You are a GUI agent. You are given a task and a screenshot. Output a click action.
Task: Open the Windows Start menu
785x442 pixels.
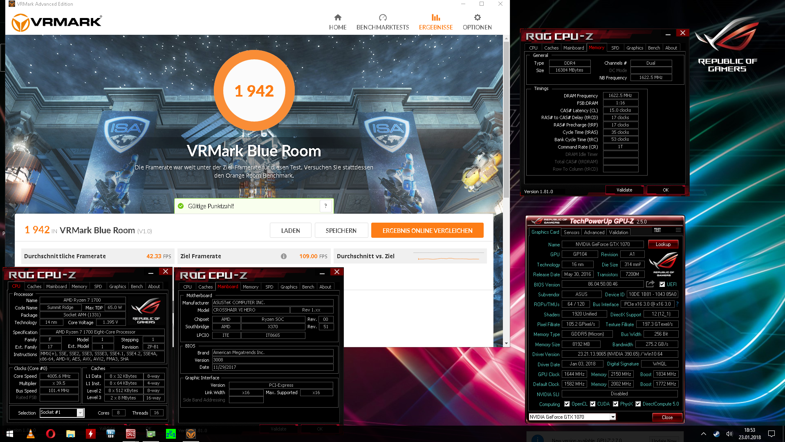click(x=10, y=434)
